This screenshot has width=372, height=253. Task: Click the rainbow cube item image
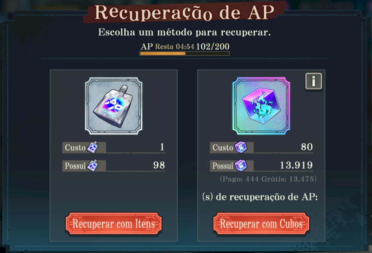(261, 106)
